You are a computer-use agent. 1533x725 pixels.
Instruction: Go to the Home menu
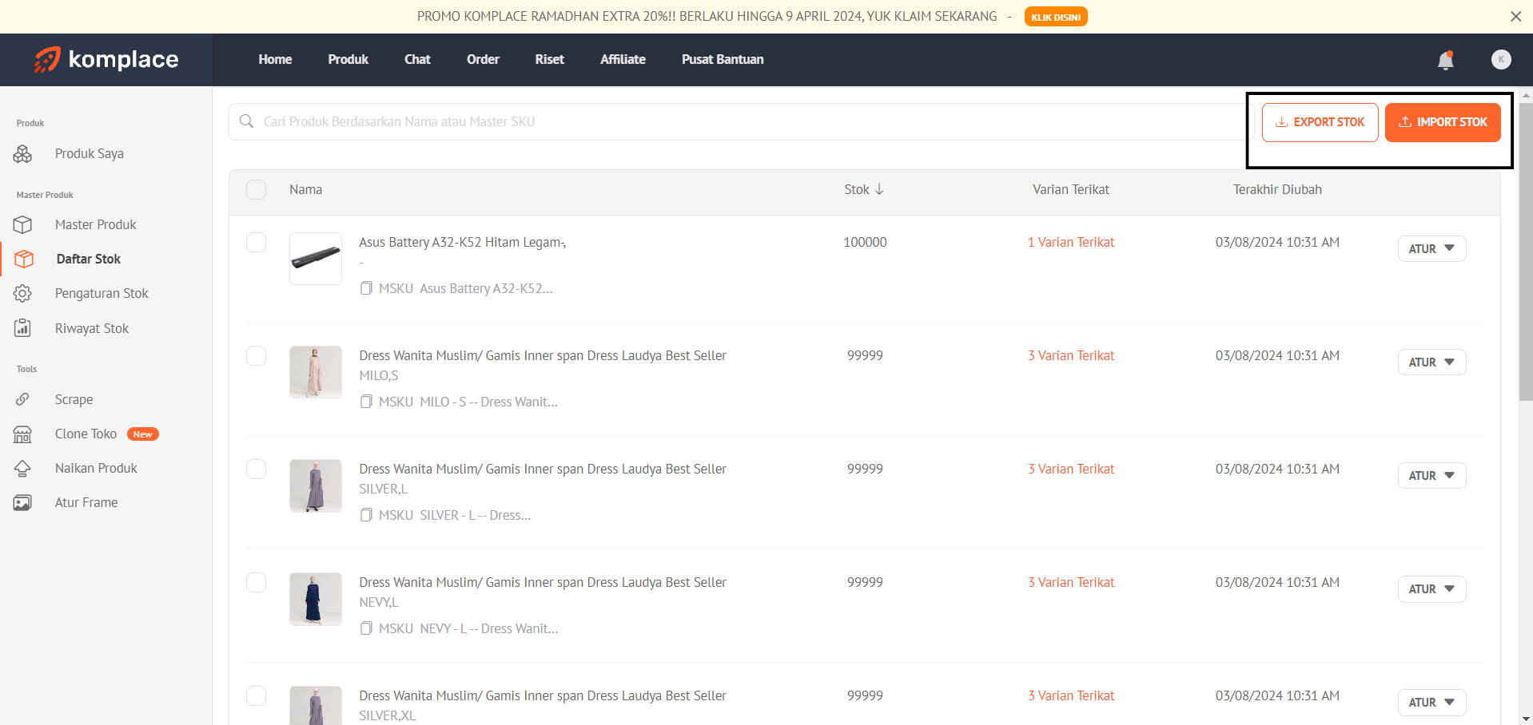click(x=275, y=59)
